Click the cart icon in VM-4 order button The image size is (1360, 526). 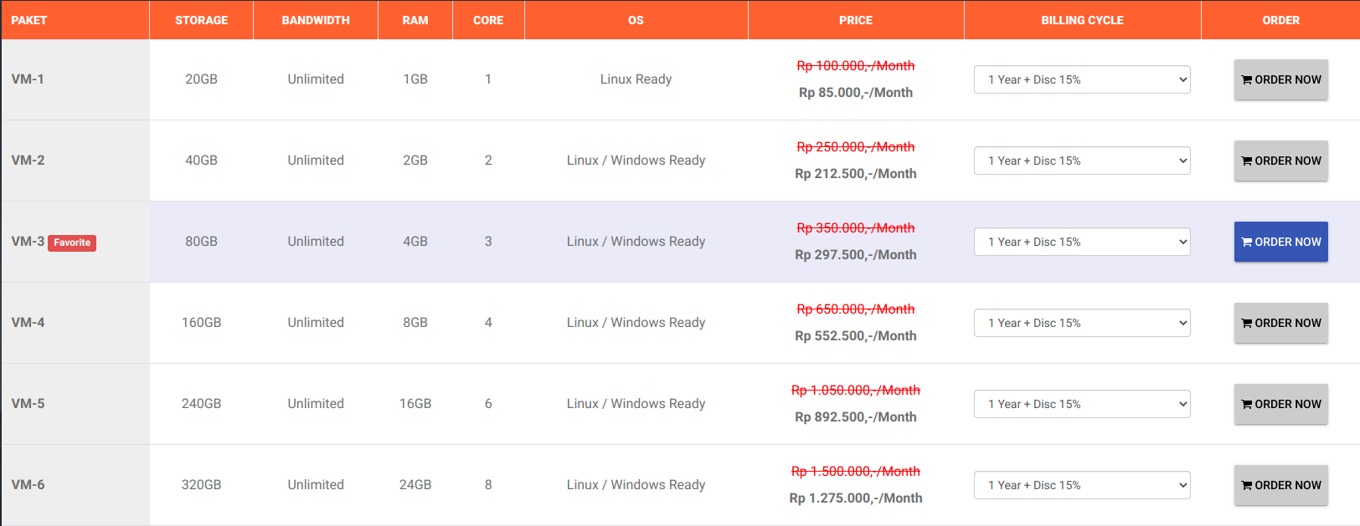pos(1247,324)
